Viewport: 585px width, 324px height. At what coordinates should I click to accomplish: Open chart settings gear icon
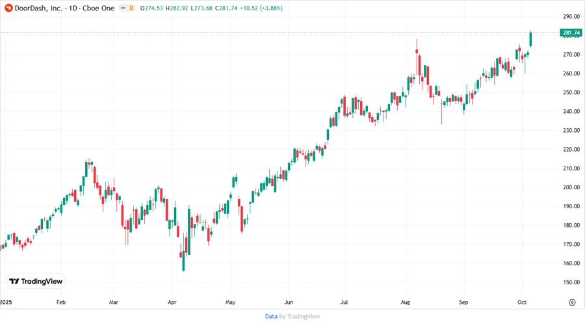click(571, 303)
